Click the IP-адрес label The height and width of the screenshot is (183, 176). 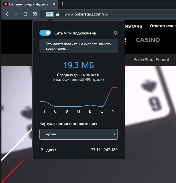click(x=48, y=150)
